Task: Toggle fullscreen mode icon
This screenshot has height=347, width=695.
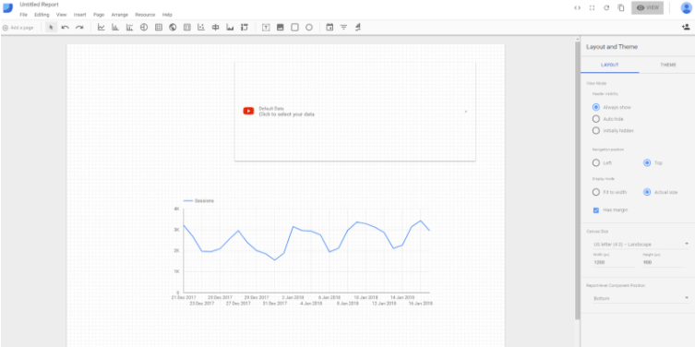Action: pos(592,8)
